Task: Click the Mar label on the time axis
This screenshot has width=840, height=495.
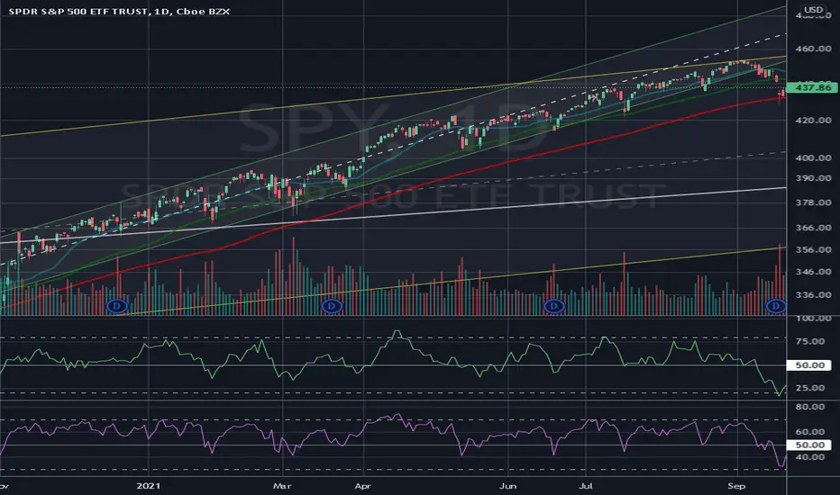Action: point(282,486)
